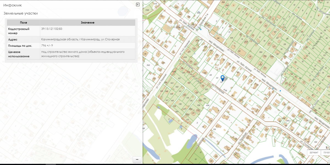Click the Y coordinate field 731031
The image size is (330, 165).
(x=326, y=152)
